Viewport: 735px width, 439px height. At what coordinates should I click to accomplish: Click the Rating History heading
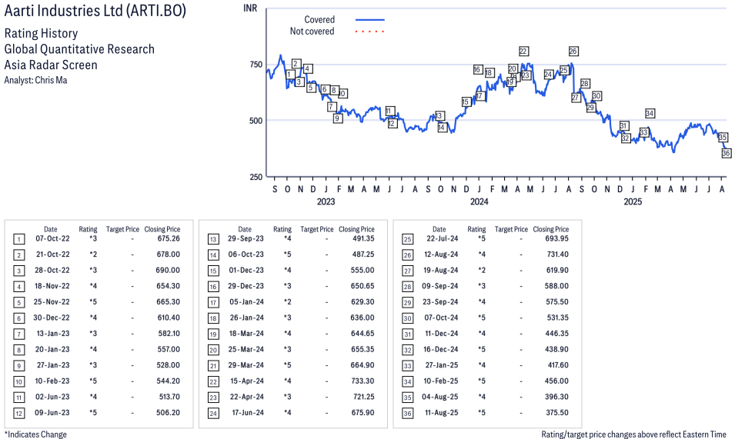coord(42,33)
